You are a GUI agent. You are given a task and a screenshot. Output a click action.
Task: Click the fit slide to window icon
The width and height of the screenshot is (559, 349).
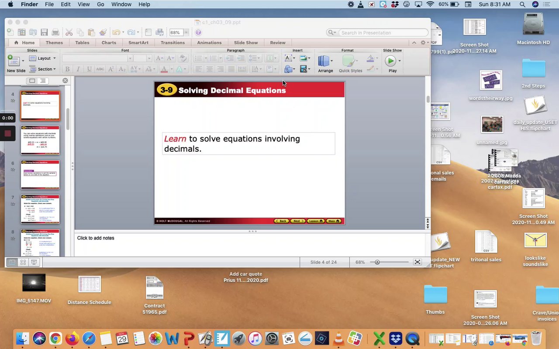tap(418, 262)
